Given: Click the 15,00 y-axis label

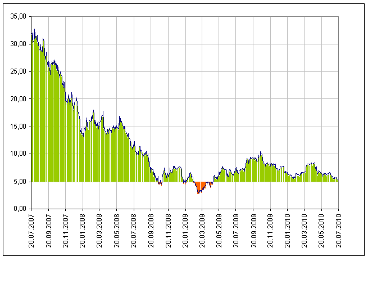Looking at the screenshot, I should (x=18, y=127).
